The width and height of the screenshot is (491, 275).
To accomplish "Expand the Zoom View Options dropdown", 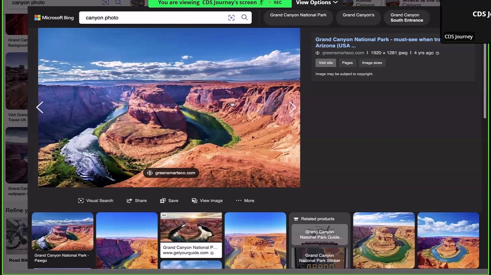I will coord(317,3).
